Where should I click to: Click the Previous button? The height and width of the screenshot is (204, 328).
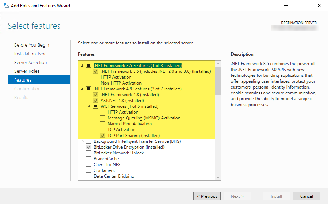(x=207, y=196)
